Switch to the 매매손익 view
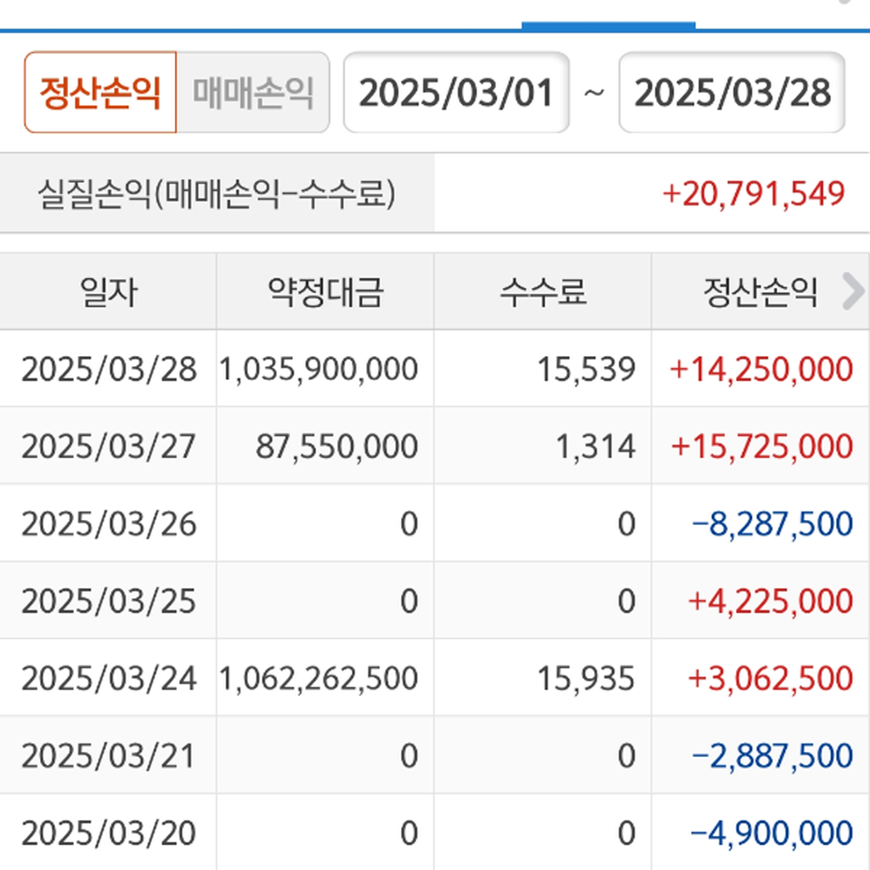Image resolution: width=870 pixels, height=870 pixels. click(252, 93)
